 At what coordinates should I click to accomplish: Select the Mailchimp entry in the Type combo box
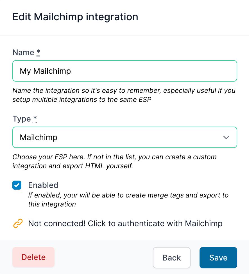[125, 138]
